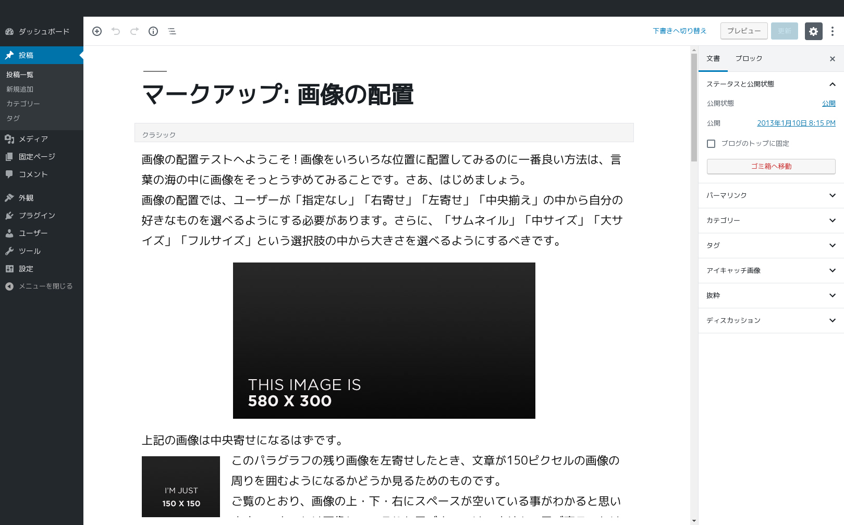Click the scrollbar down arrow
The width and height of the screenshot is (844, 525).
[x=694, y=520]
